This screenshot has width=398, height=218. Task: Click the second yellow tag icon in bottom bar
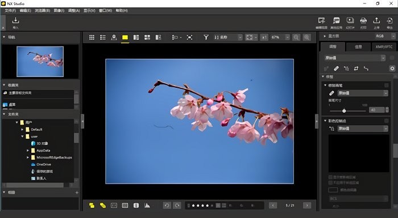[103, 206]
